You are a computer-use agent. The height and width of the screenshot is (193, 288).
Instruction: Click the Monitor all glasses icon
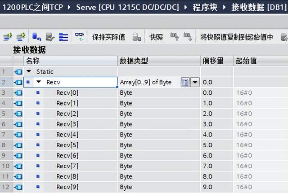pyautogui.click(x=79, y=37)
